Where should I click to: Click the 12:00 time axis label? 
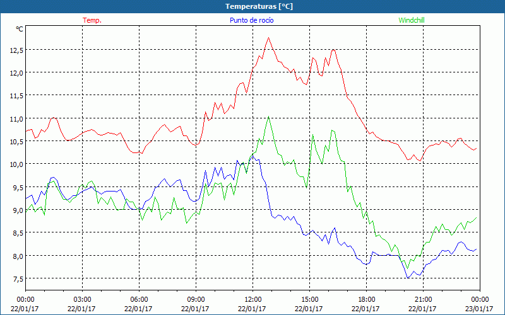253,300
